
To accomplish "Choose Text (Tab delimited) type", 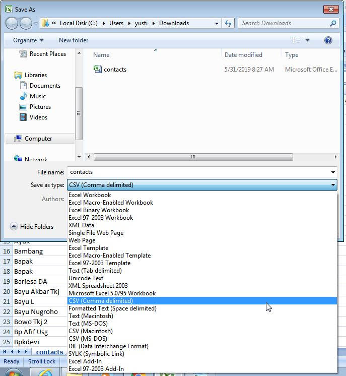I will coord(202,271).
